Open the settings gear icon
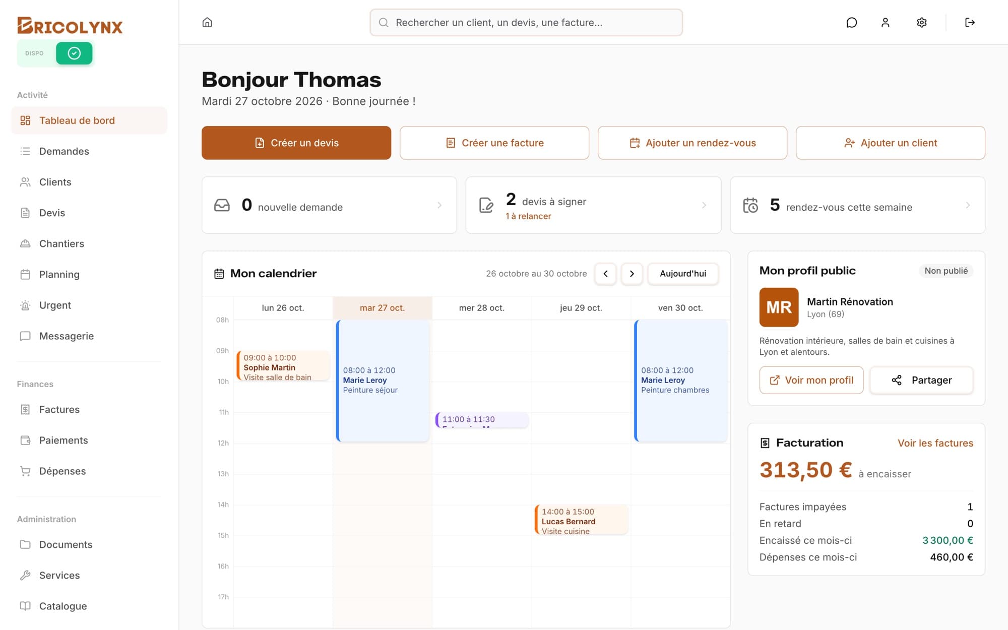Viewport: 1008px width, 630px height. (x=921, y=22)
